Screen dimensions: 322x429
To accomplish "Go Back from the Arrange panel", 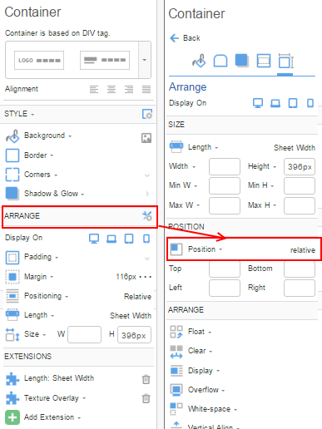I will tap(185, 38).
